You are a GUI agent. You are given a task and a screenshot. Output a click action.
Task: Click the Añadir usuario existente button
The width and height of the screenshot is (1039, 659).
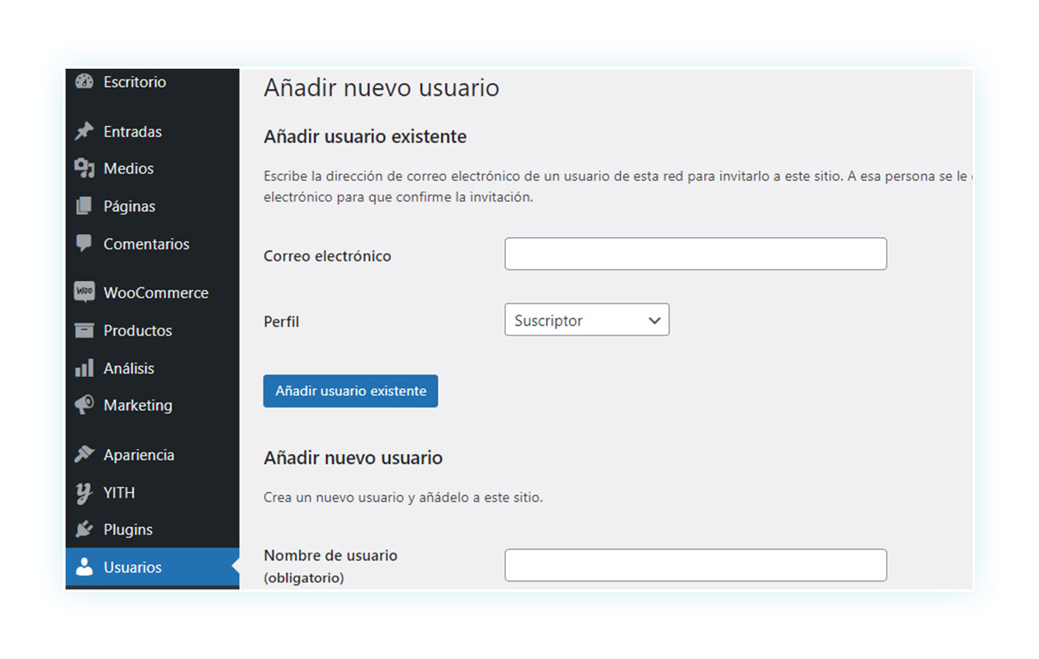tap(351, 391)
